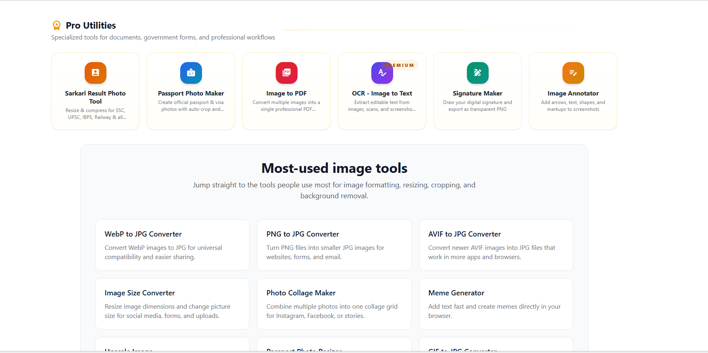708x353 pixels.
Task: Open the Image Annotator title link
Action: pyautogui.click(x=573, y=93)
